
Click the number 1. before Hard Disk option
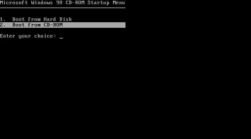point(2,19)
